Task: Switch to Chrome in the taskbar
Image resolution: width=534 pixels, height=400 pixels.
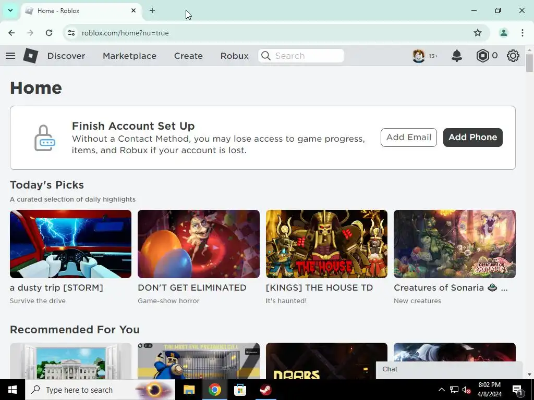Action: tap(214, 390)
